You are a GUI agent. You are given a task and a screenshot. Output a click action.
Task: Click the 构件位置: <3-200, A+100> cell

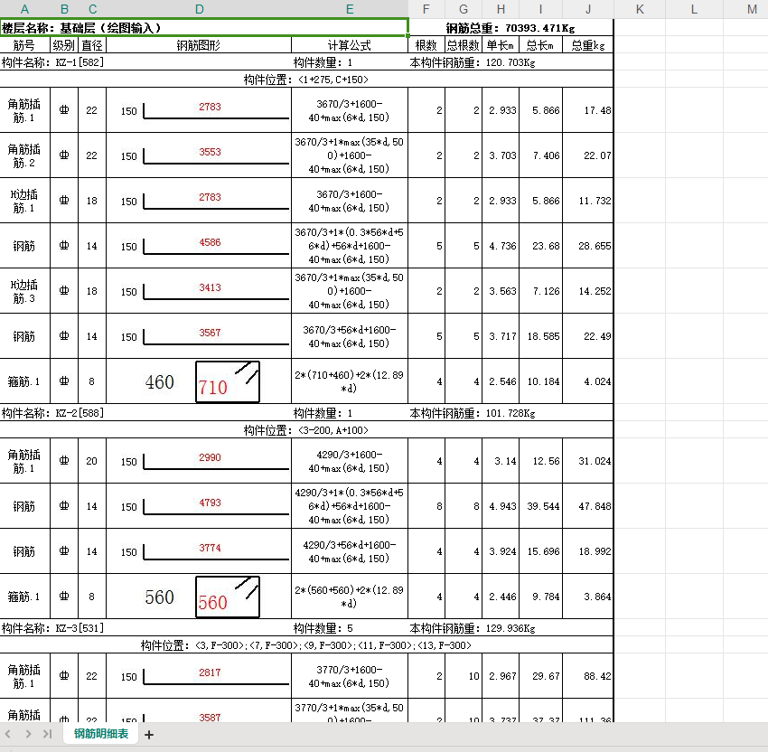[306, 430]
